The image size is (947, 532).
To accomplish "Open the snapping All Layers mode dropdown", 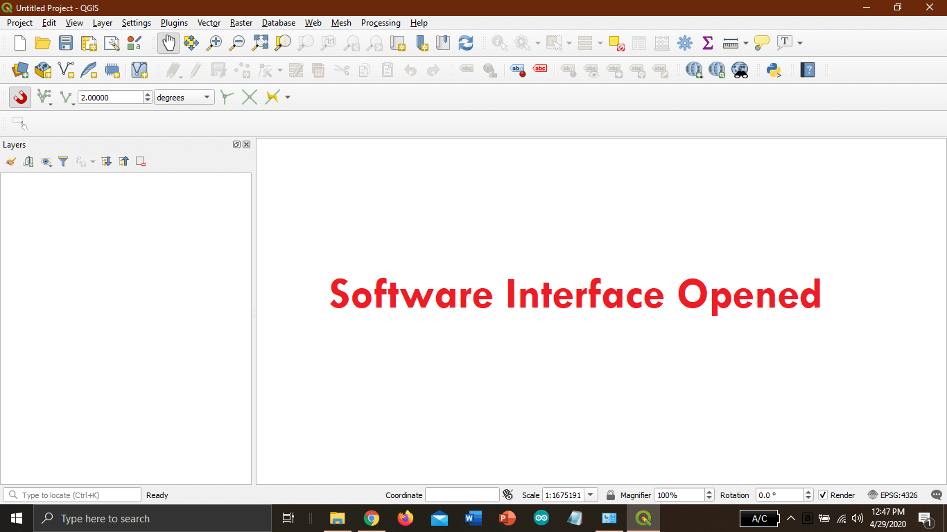I will (44, 97).
